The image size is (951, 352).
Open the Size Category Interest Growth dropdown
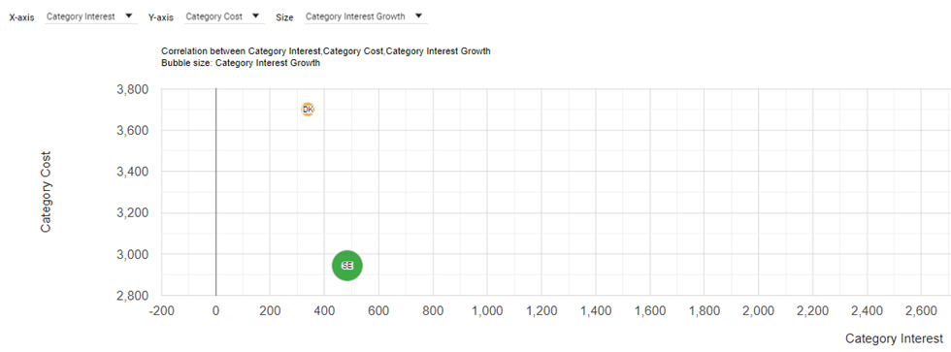coord(365,16)
